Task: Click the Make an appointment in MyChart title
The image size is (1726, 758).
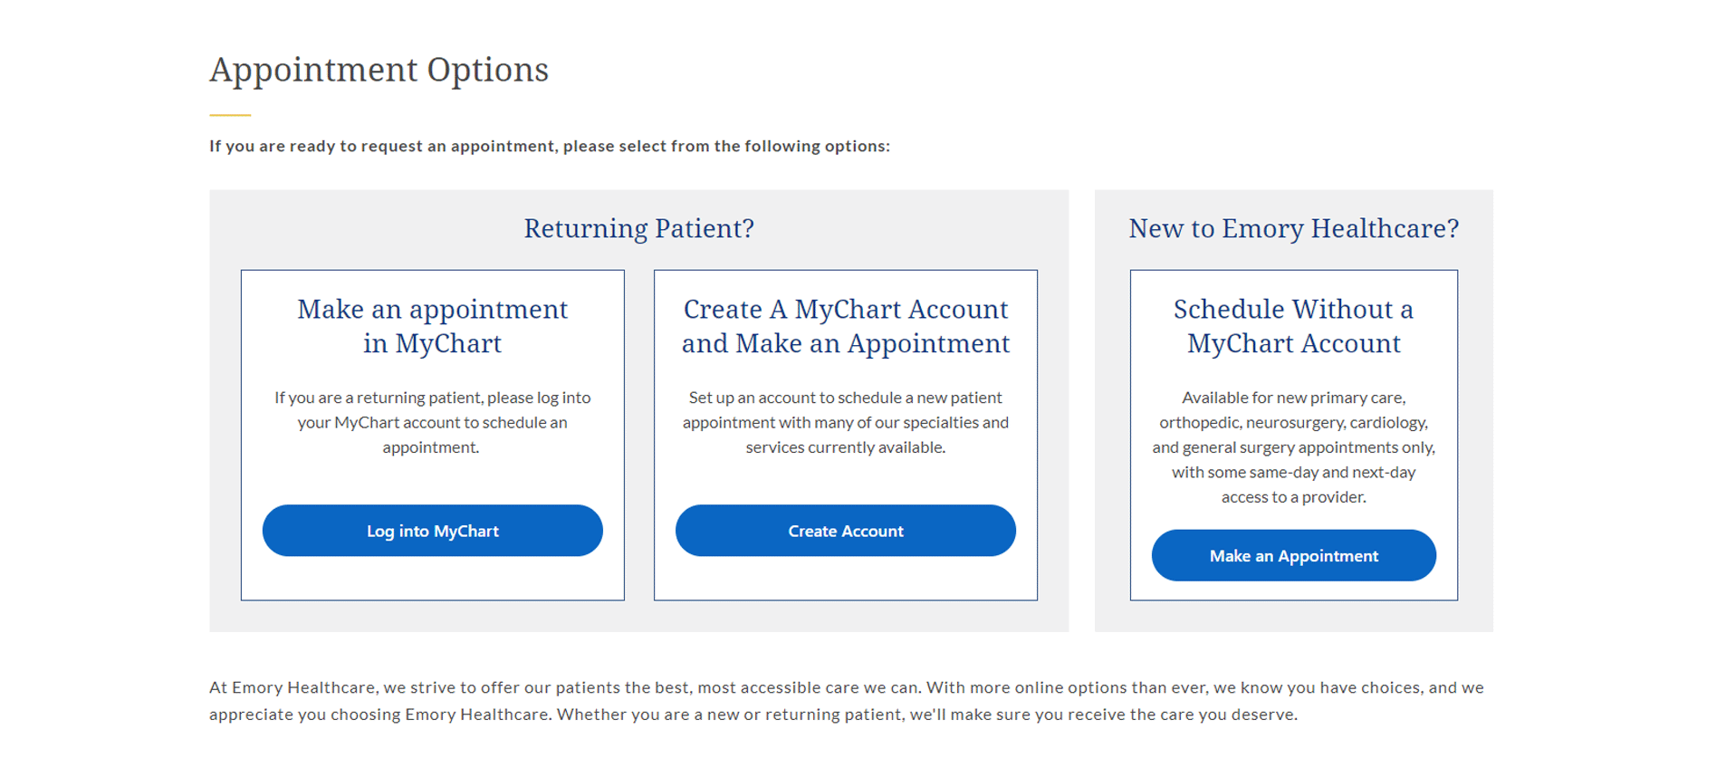Action: tap(432, 326)
